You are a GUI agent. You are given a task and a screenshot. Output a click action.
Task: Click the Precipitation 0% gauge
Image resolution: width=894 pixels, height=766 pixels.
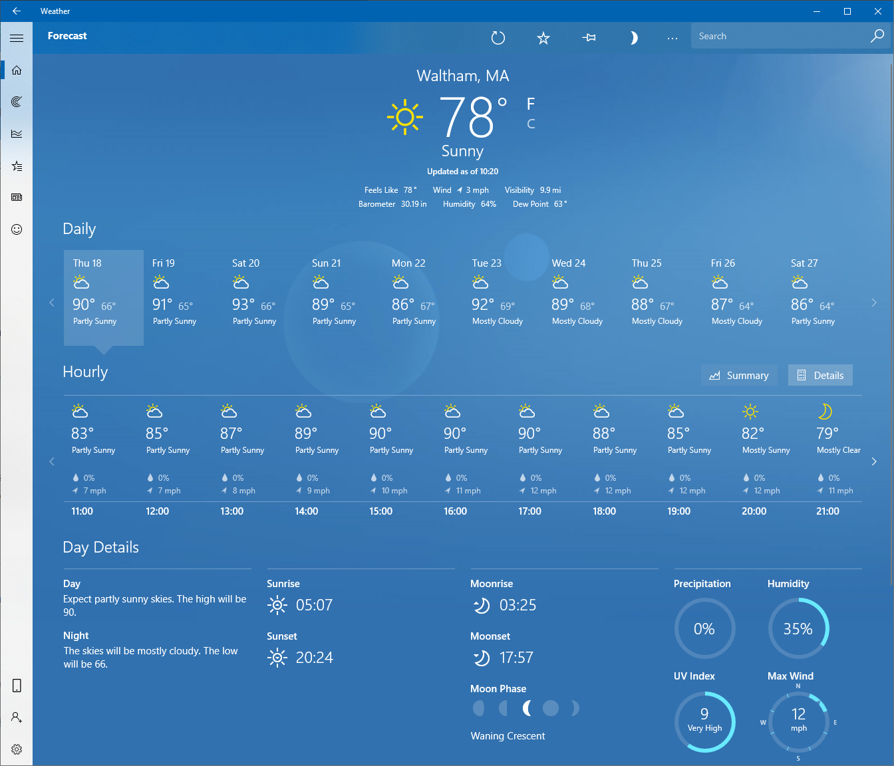704,629
